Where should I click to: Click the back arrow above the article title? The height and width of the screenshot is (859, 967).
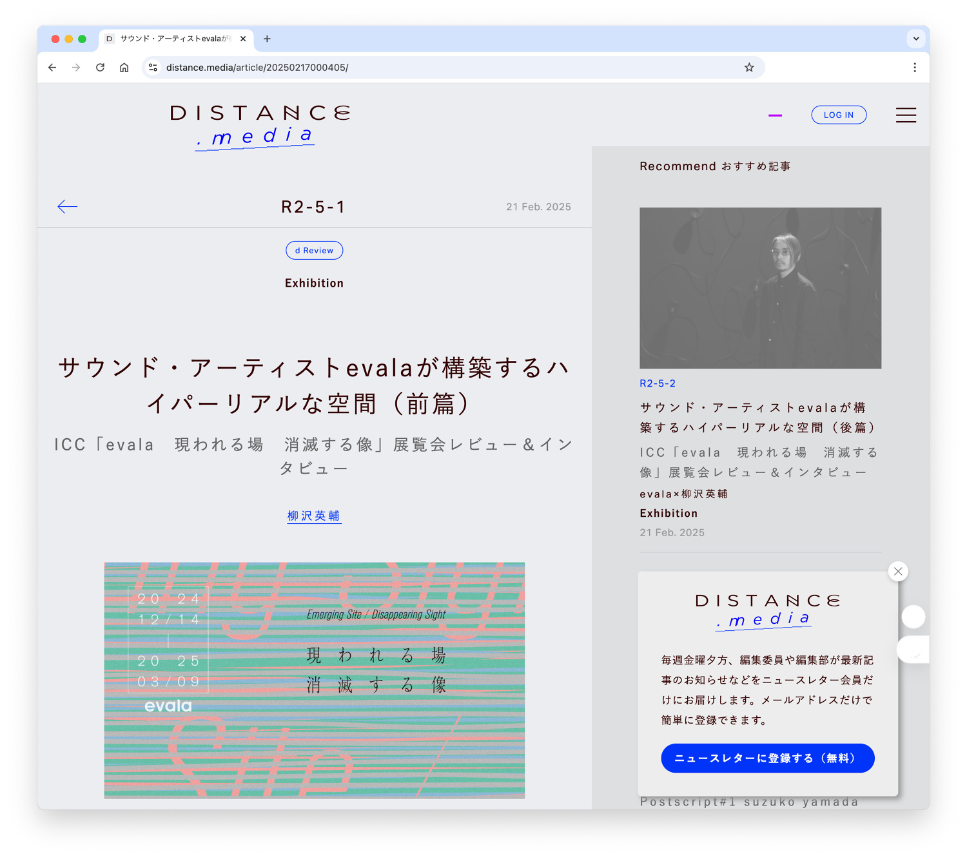point(67,207)
